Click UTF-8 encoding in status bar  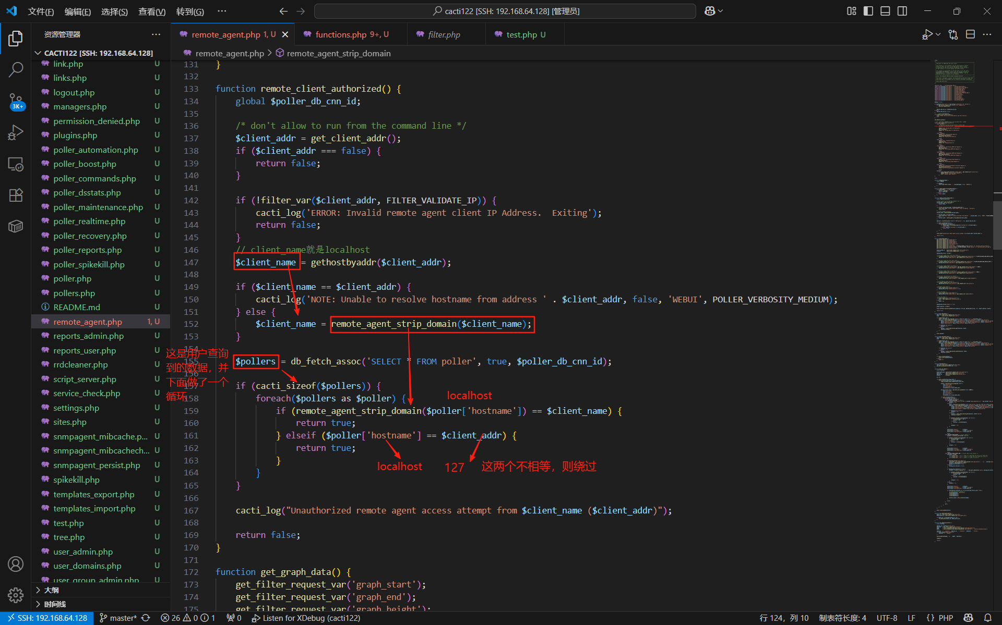coord(887,618)
